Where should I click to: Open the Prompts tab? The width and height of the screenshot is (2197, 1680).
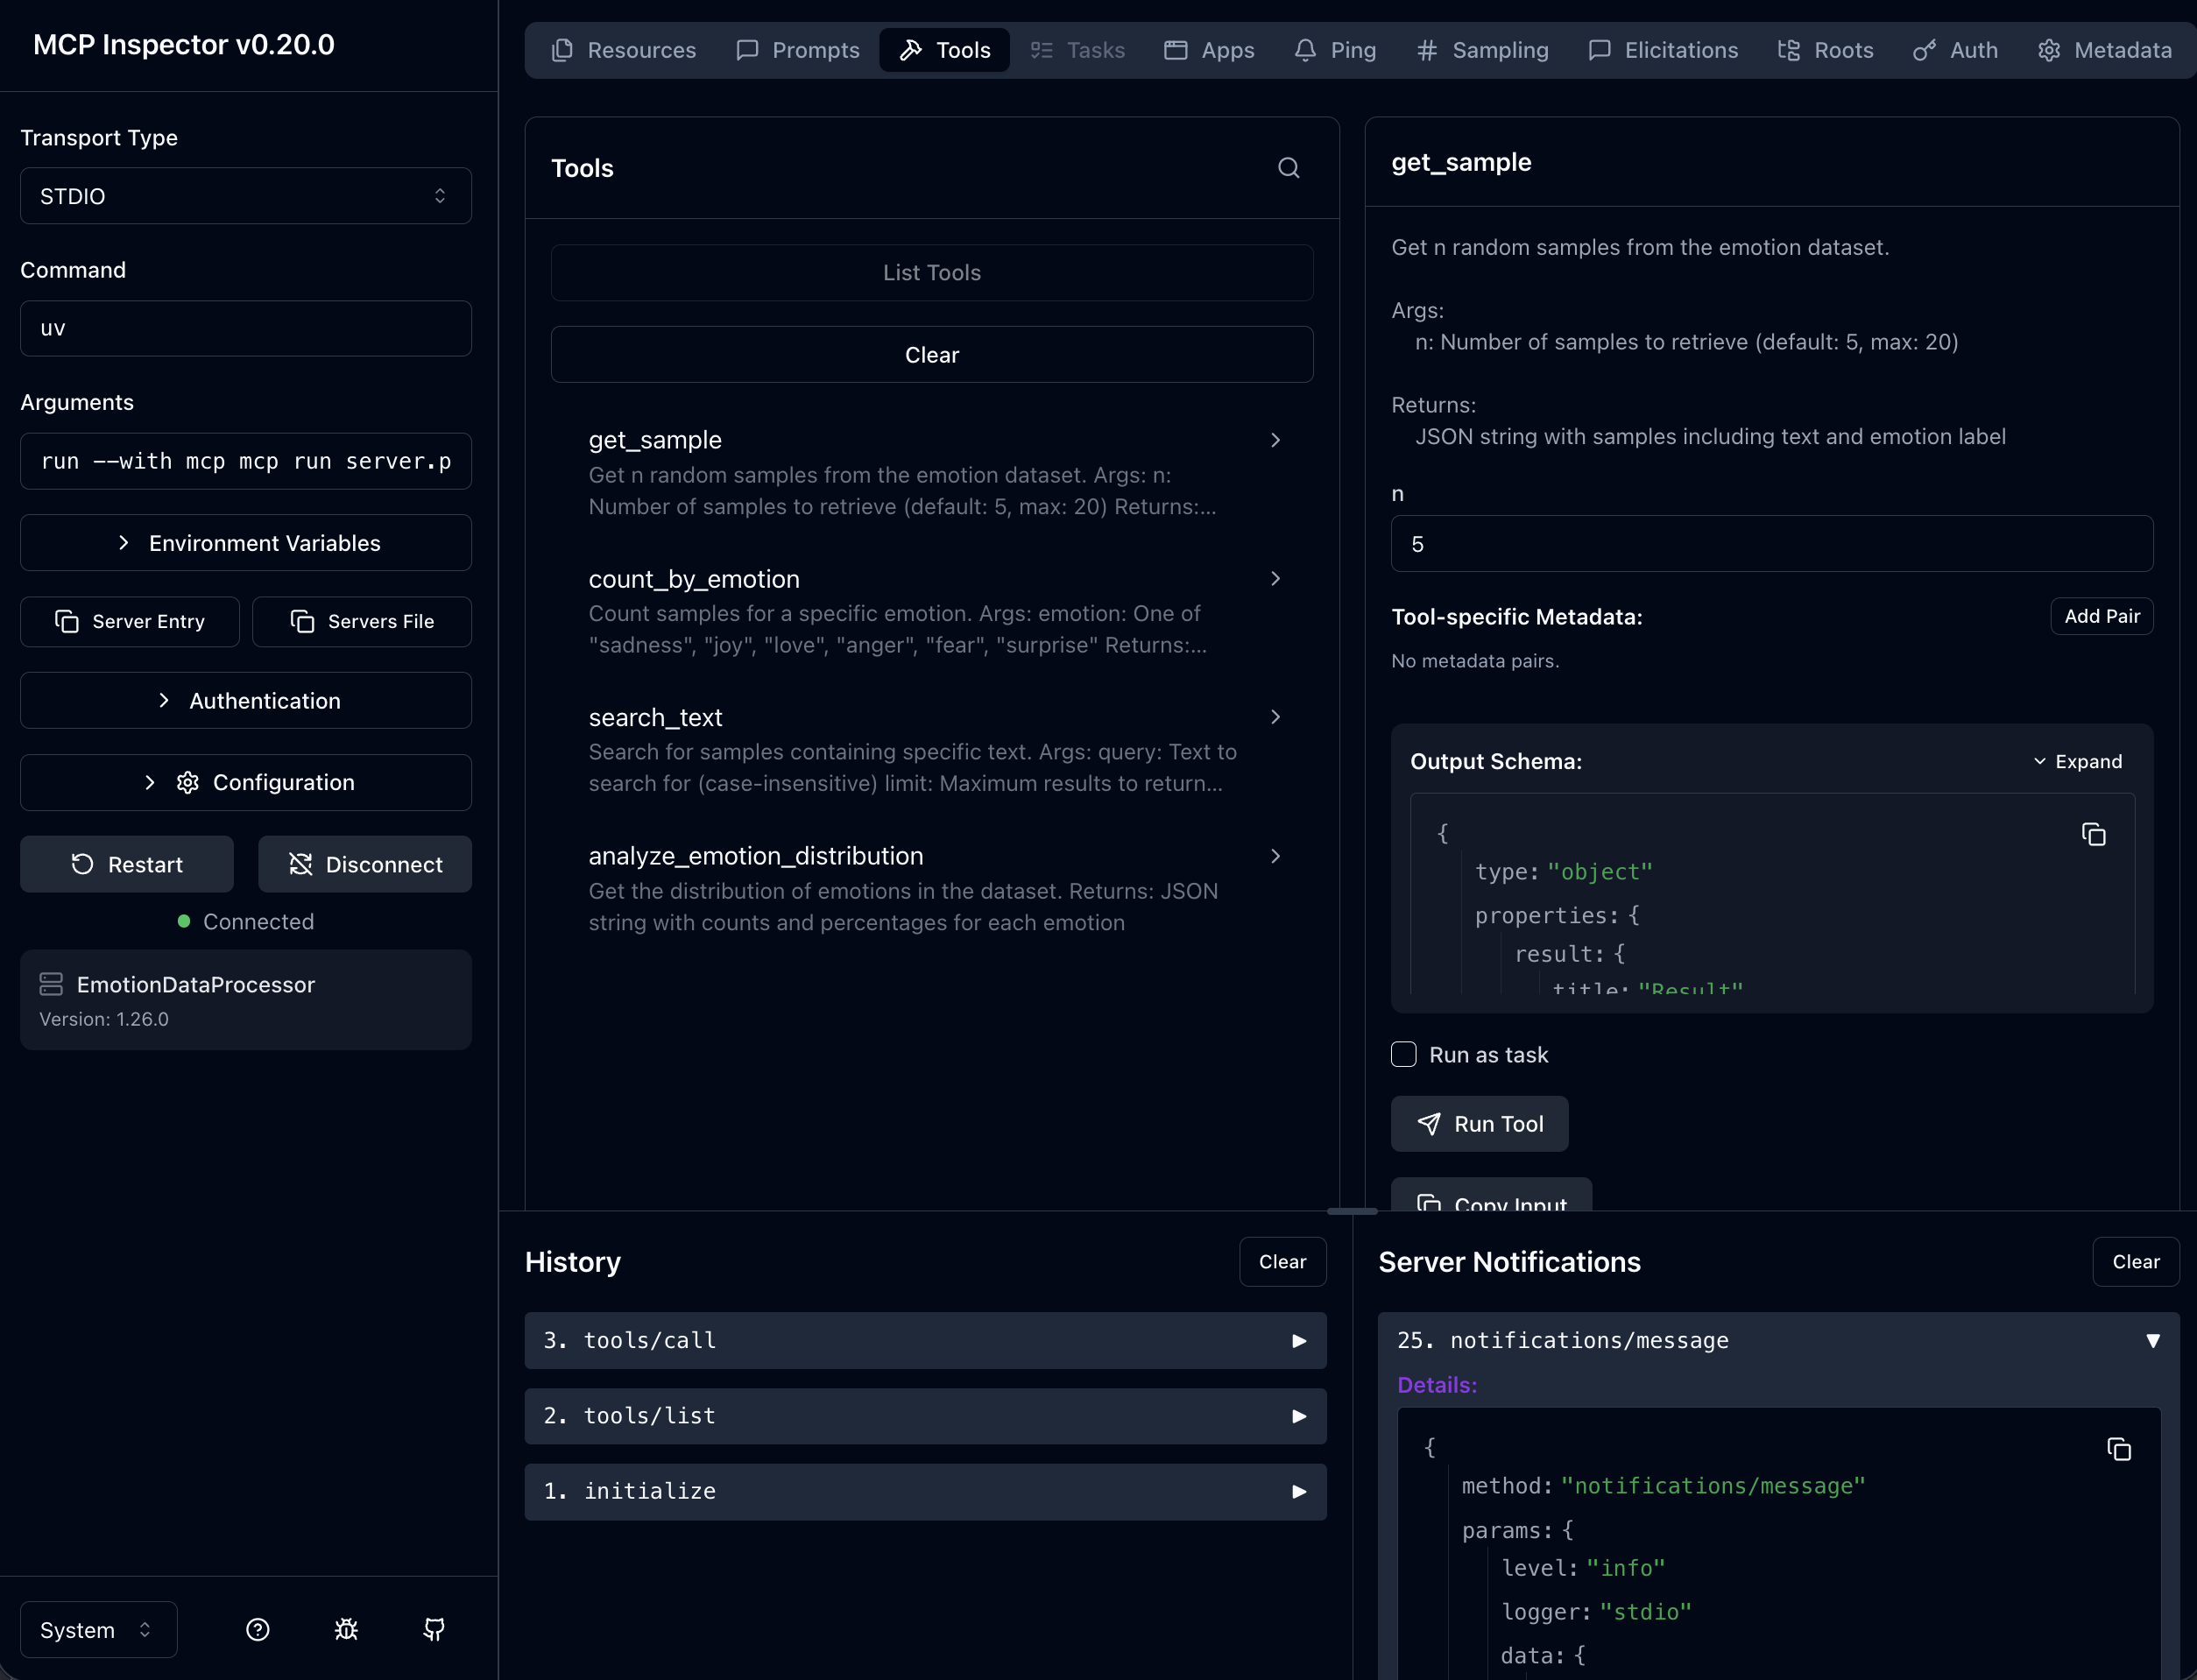click(797, 49)
